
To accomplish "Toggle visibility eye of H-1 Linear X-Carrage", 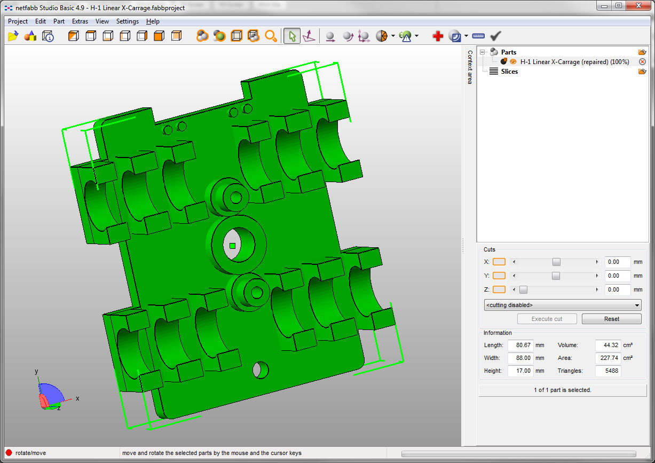I will pos(513,62).
